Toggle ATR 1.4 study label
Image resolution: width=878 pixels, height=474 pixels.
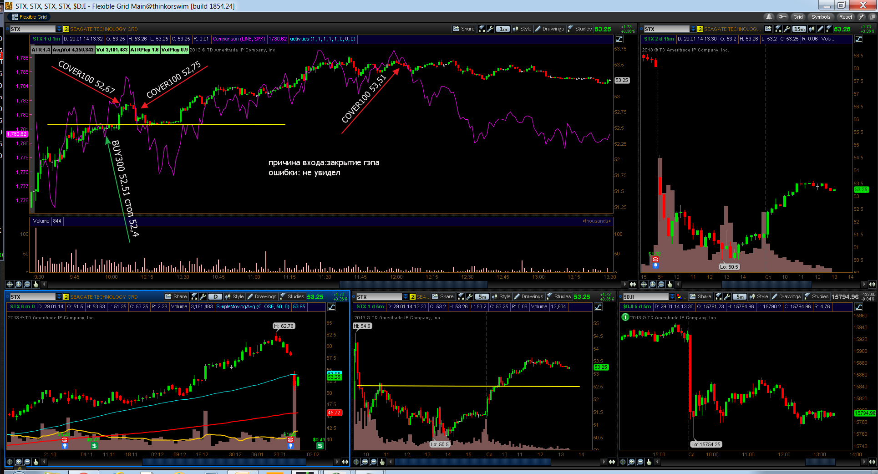coord(41,50)
